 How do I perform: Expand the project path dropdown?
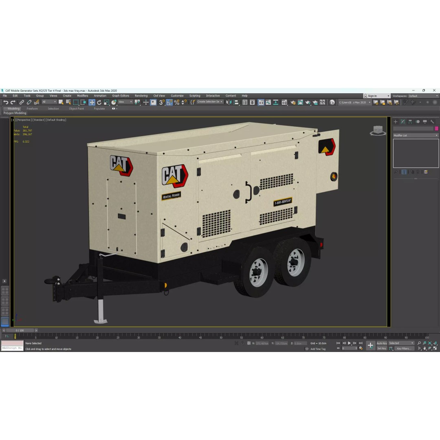coord(355,102)
